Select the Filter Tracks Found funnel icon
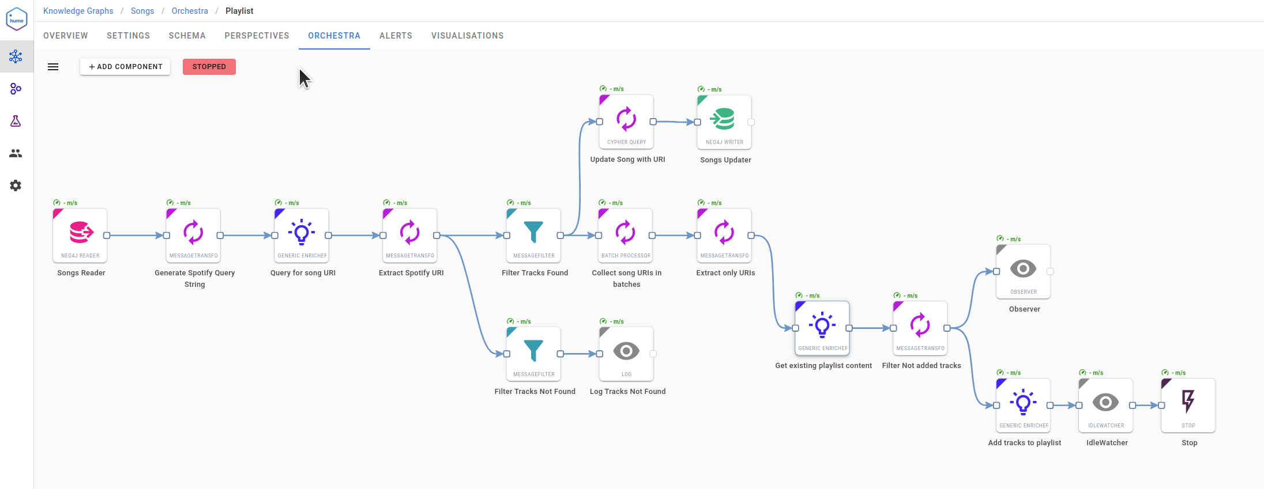Image resolution: width=1264 pixels, height=489 pixels. (x=533, y=232)
